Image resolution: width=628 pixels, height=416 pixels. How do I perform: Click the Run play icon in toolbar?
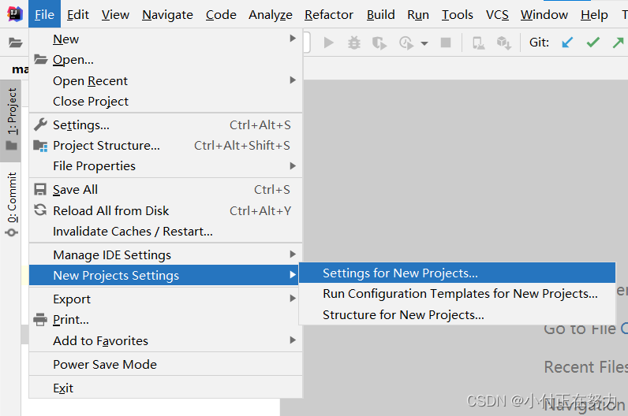329,43
